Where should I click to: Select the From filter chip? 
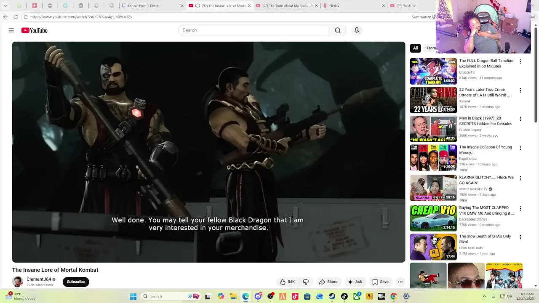(431, 48)
